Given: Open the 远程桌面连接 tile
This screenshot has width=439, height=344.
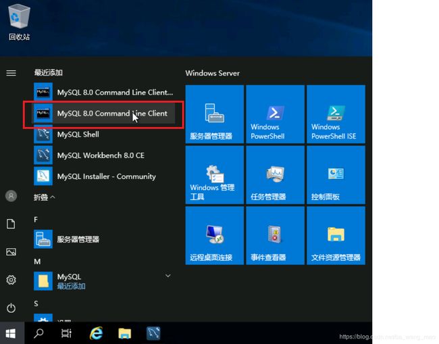Looking at the screenshot, I should tap(215, 236).
